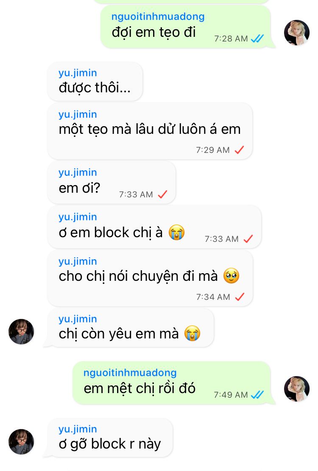Open yu.jimin name above 'được thôi...'
The width and height of the screenshot is (318, 471).
pyautogui.click(x=78, y=73)
